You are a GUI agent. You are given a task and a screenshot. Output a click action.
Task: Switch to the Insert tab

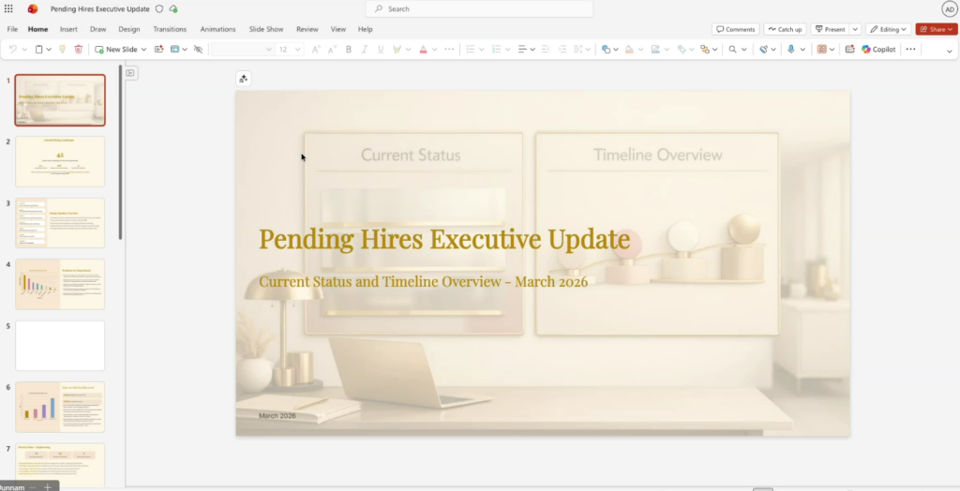pyautogui.click(x=68, y=29)
